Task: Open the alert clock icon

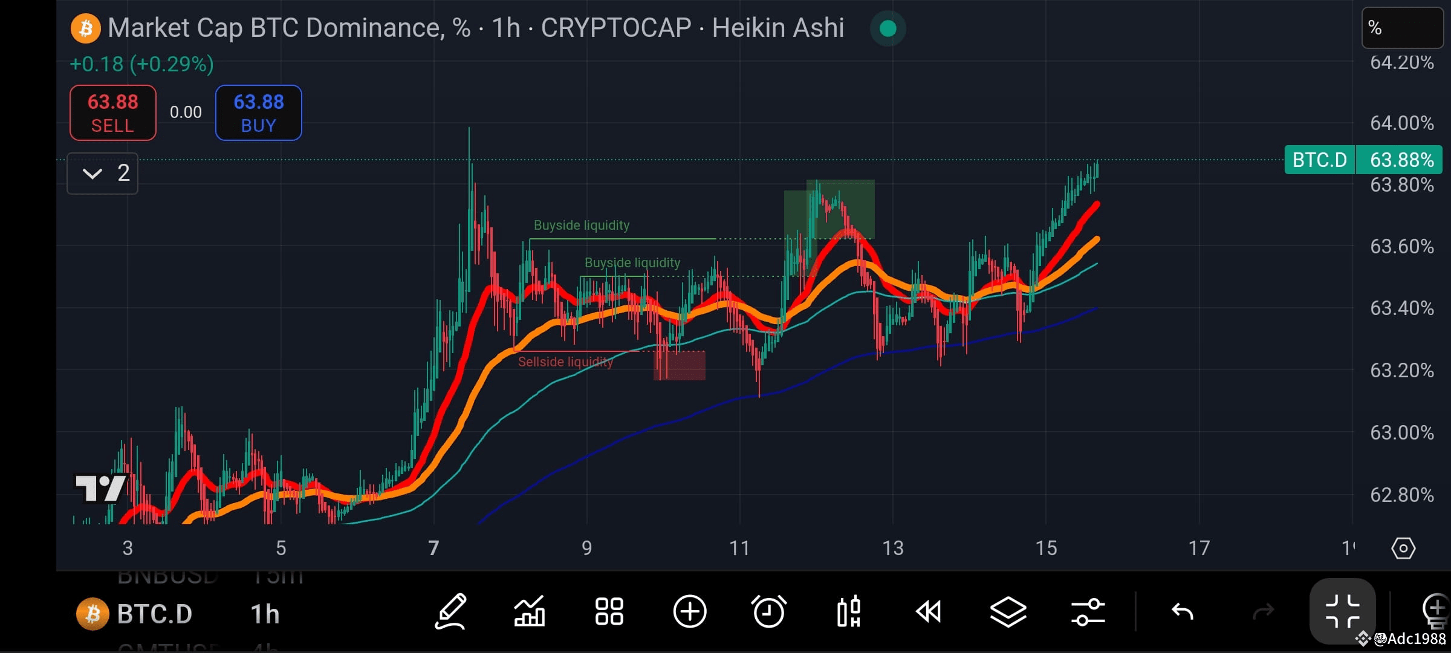Action: [769, 611]
